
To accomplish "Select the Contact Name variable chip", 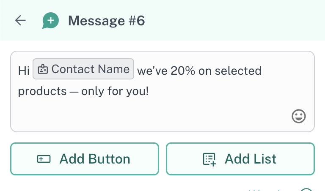I will click(84, 70).
